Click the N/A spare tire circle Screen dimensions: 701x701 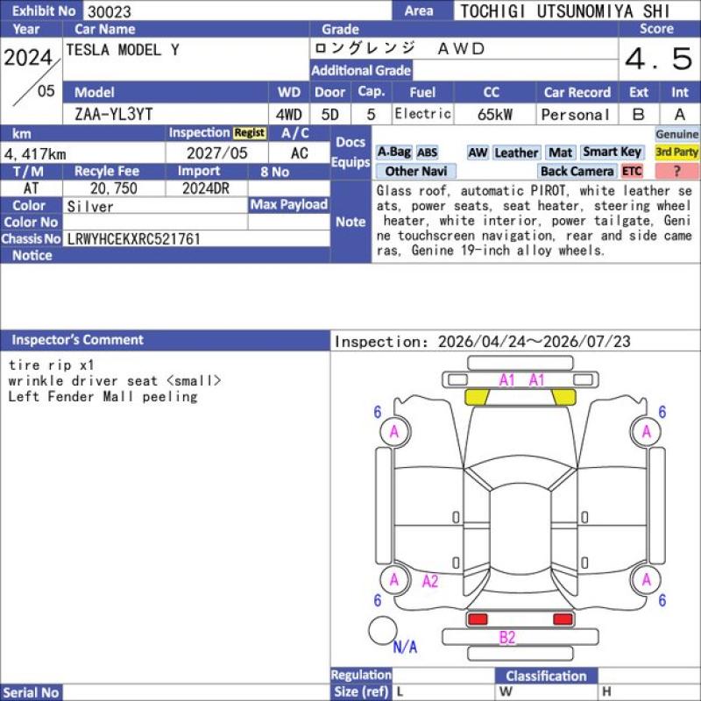(x=383, y=630)
